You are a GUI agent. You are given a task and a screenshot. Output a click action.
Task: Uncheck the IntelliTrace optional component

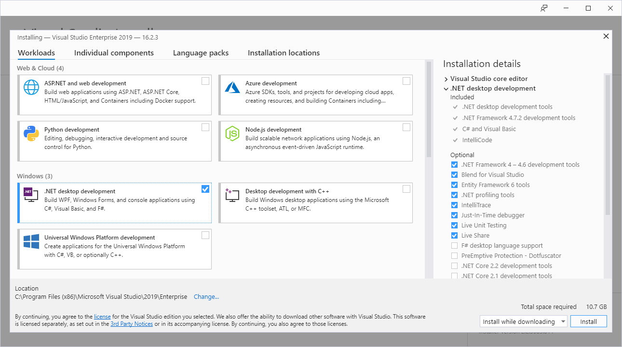(454, 205)
